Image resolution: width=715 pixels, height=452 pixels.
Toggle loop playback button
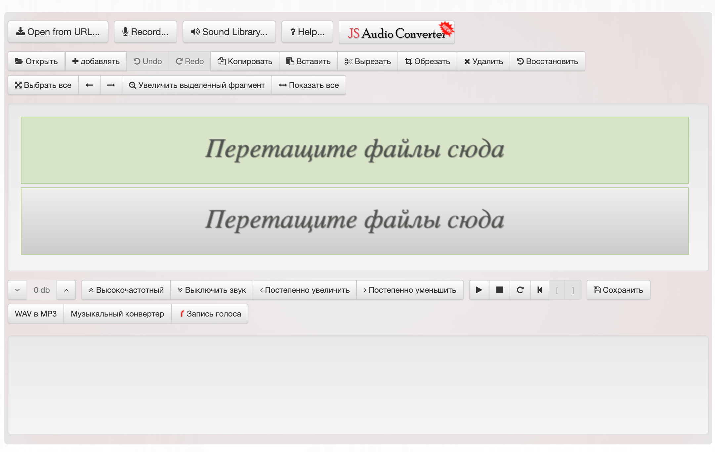(x=520, y=290)
